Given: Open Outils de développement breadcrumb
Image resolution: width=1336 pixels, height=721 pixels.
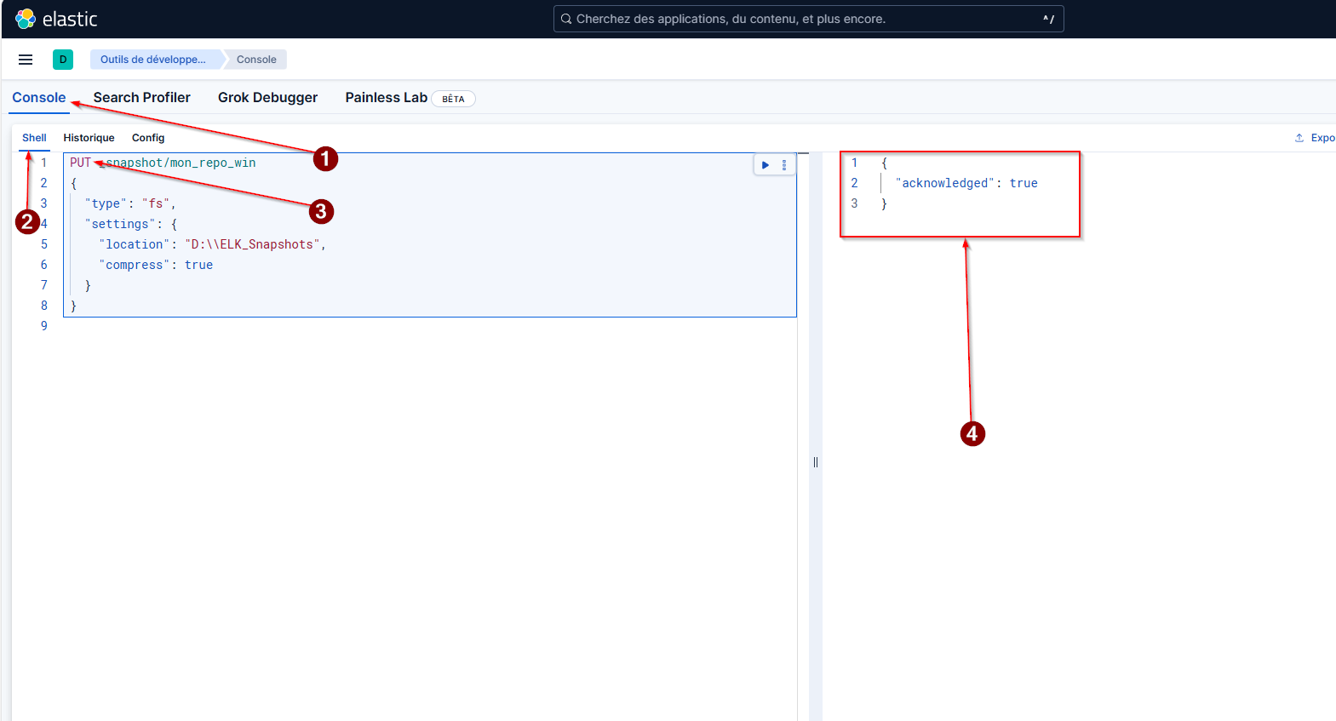Looking at the screenshot, I should [153, 60].
